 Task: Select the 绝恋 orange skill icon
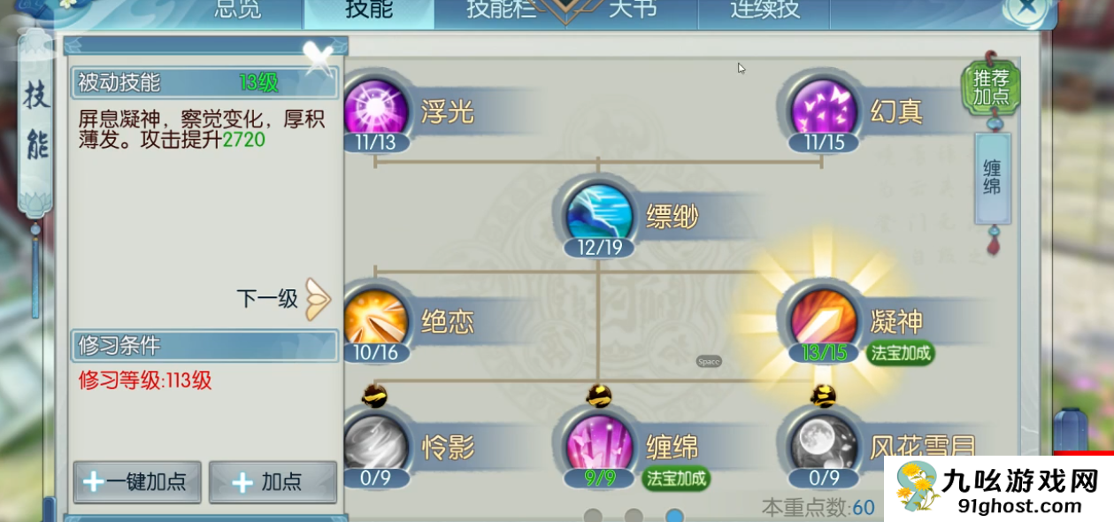point(377,319)
